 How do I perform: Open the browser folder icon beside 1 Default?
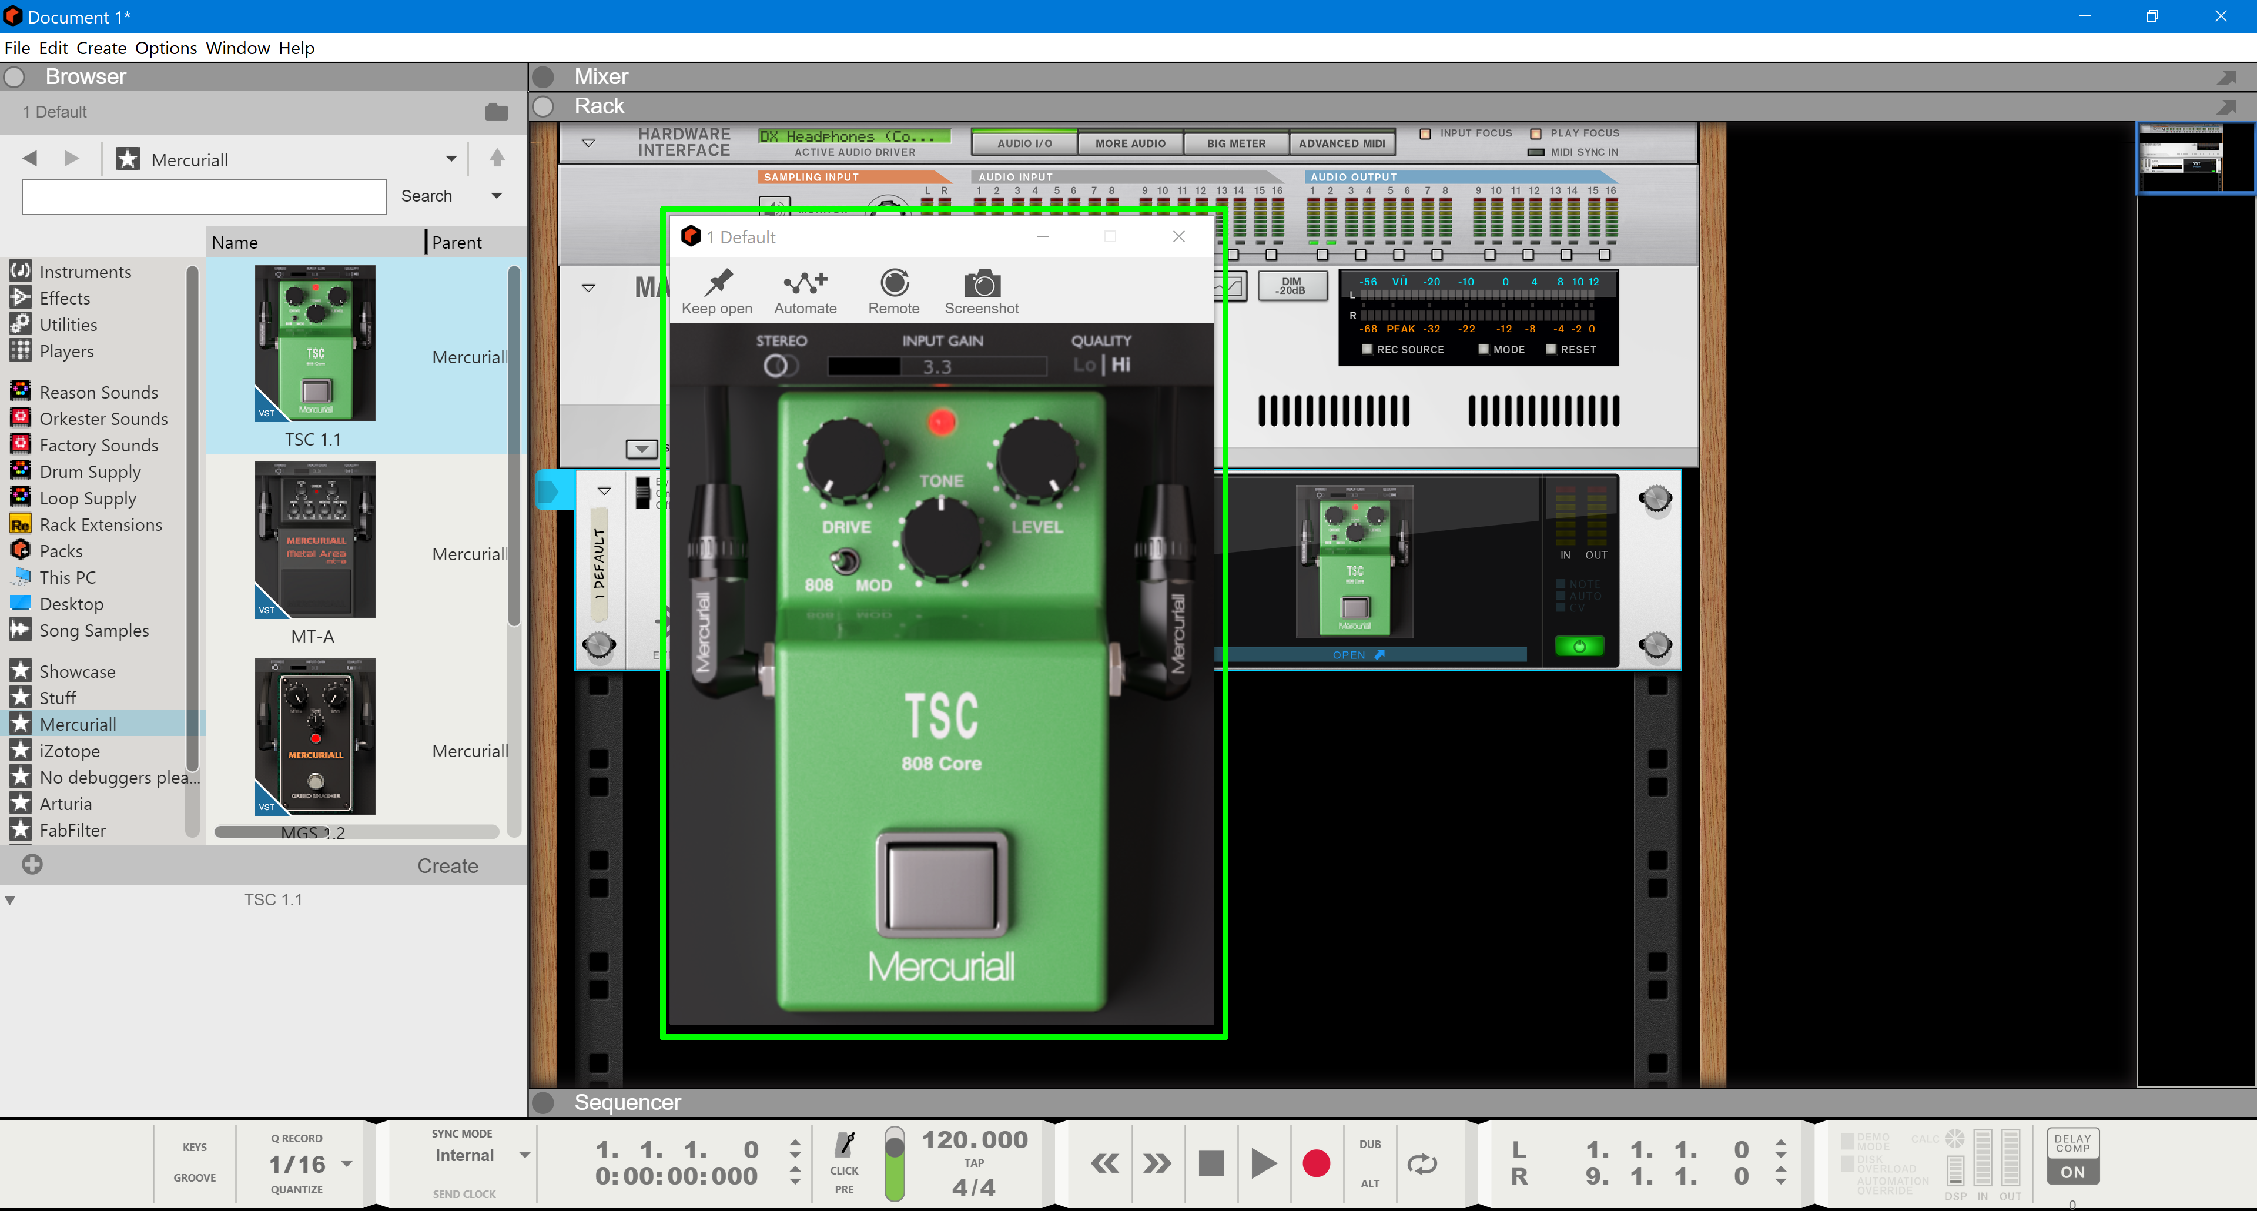point(496,111)
